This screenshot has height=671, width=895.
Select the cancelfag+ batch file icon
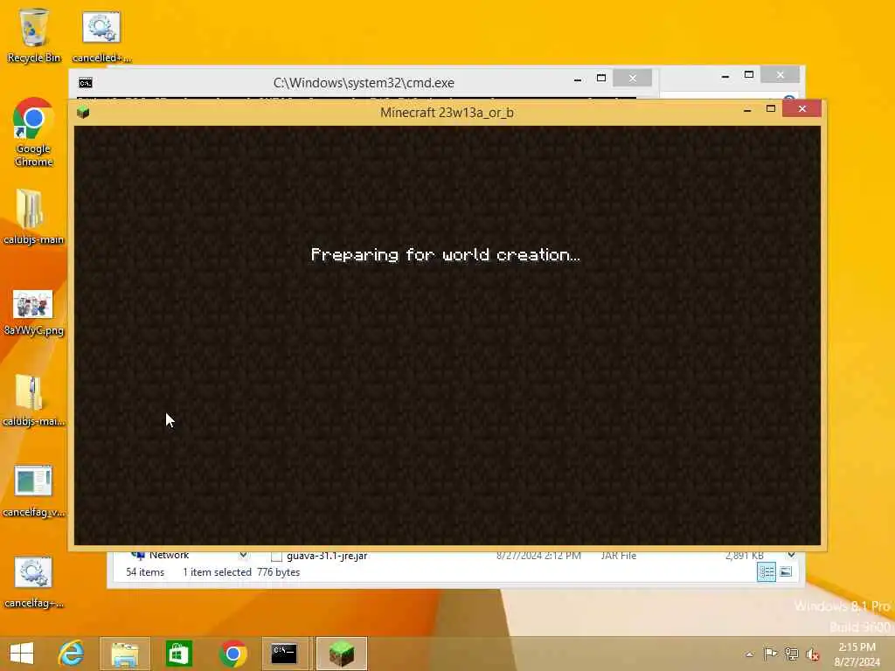pyautogui.click(x=34, y=582)
